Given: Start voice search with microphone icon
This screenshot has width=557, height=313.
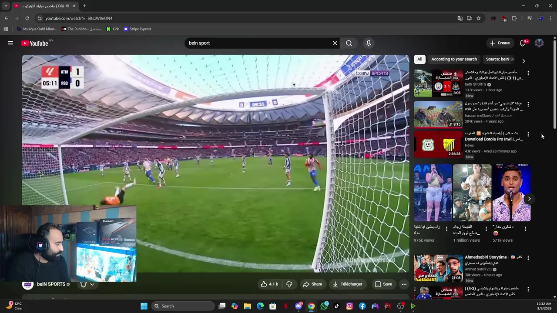Looking at the screenshot, I should tap(369, 43).
